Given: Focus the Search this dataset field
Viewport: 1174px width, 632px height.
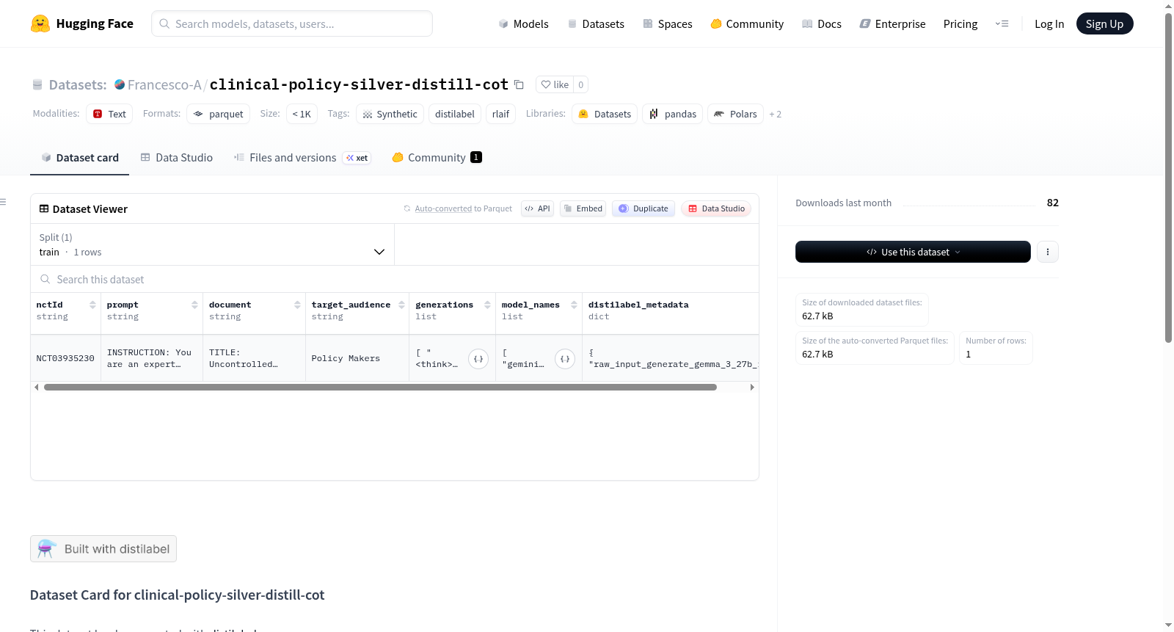Looking at the screenshot, I should 395,280.
